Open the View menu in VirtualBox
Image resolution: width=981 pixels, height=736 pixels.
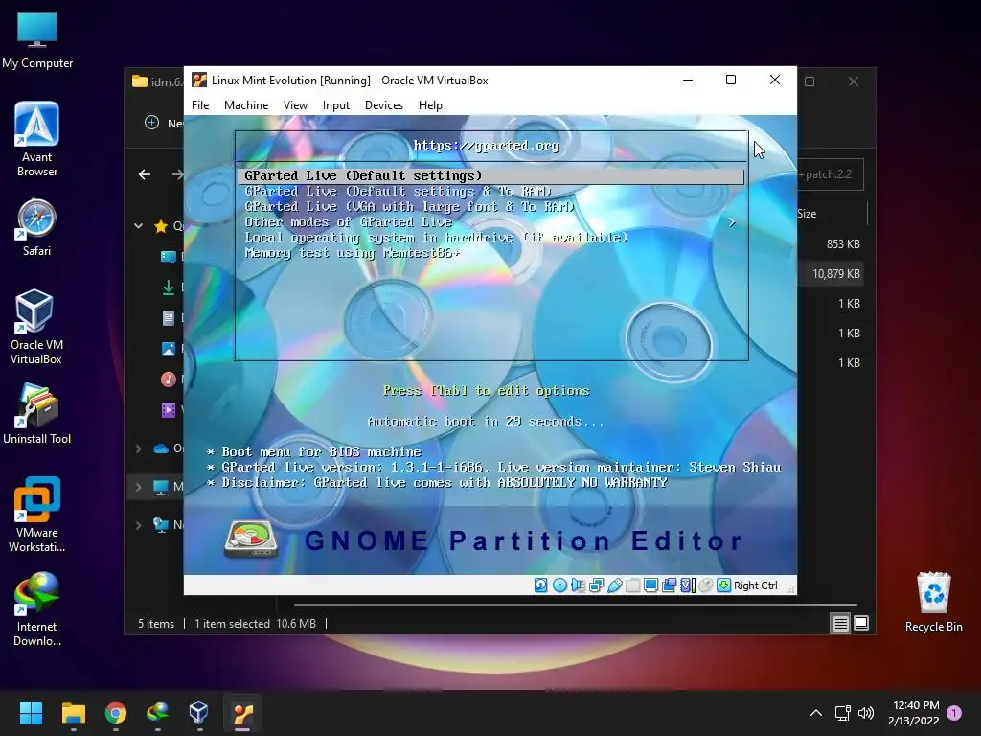tap(295, 105)
